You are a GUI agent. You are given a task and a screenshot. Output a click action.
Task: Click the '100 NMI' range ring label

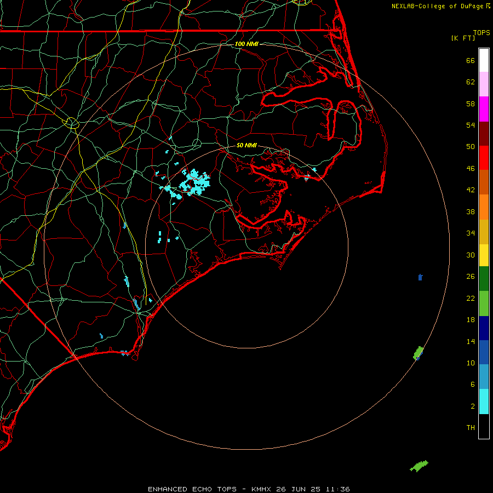(246, 44)
